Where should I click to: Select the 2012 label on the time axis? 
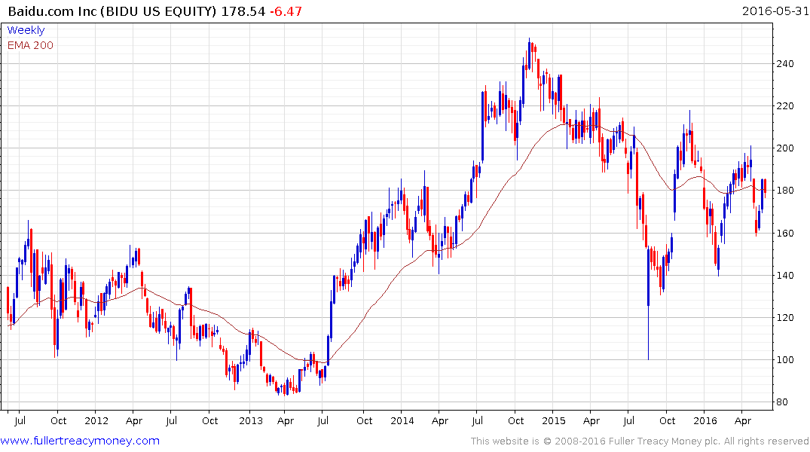coord(96,420)
